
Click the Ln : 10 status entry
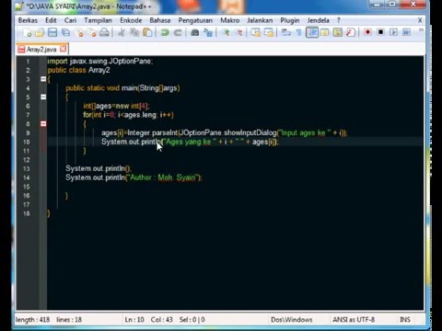point(134,320)
